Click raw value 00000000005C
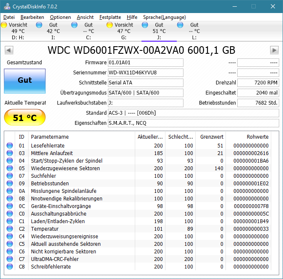Screen dimensions: 283x279 (251, 214)
